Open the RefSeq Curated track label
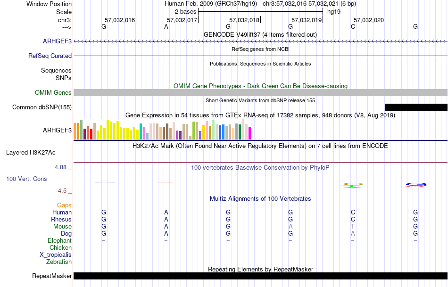This screenshot has height=287, width=448. (50, 56)
